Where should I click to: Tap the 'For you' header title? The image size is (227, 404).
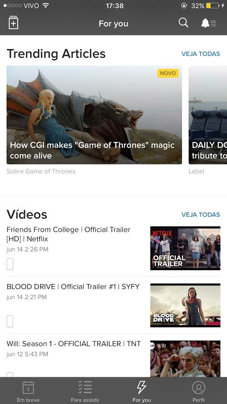114,24
